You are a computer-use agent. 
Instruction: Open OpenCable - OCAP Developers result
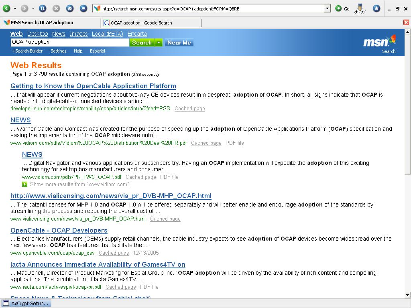point(59,230)
